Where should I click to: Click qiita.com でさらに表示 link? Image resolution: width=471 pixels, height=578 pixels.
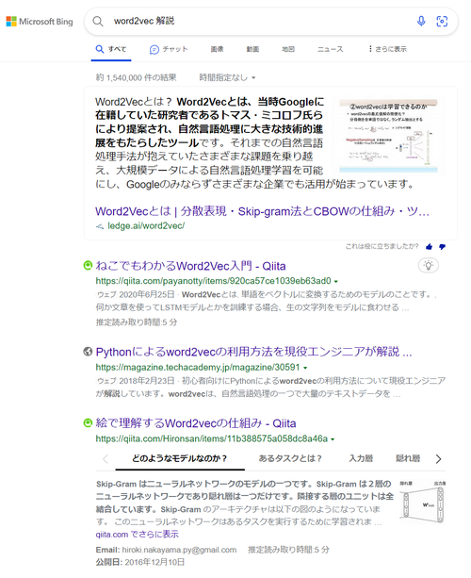click(137, 534)
